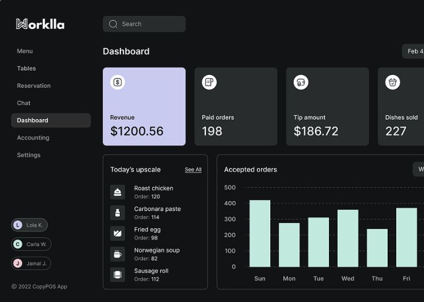424x302 pixels.
Task: Click the "Accepted orders" heading
Action: click(x=251, y=170)
